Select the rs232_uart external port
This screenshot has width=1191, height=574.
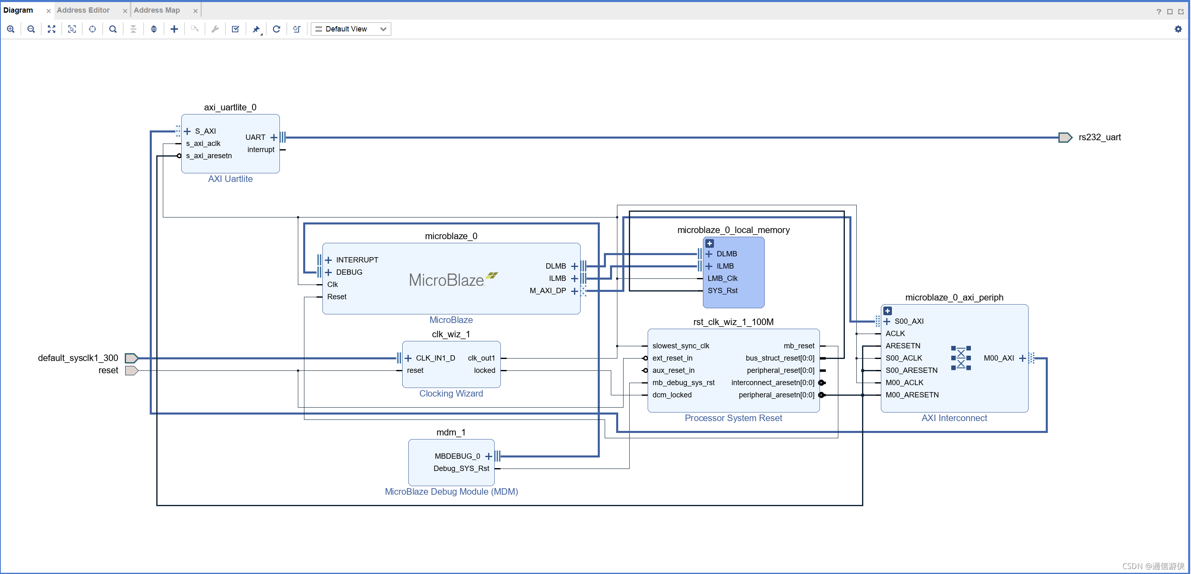click(1065, 137)
